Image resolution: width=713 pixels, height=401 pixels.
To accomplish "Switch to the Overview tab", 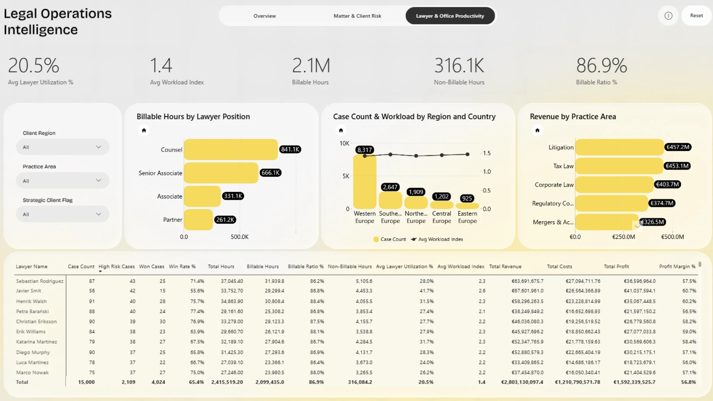I will (x=264, y=16).
